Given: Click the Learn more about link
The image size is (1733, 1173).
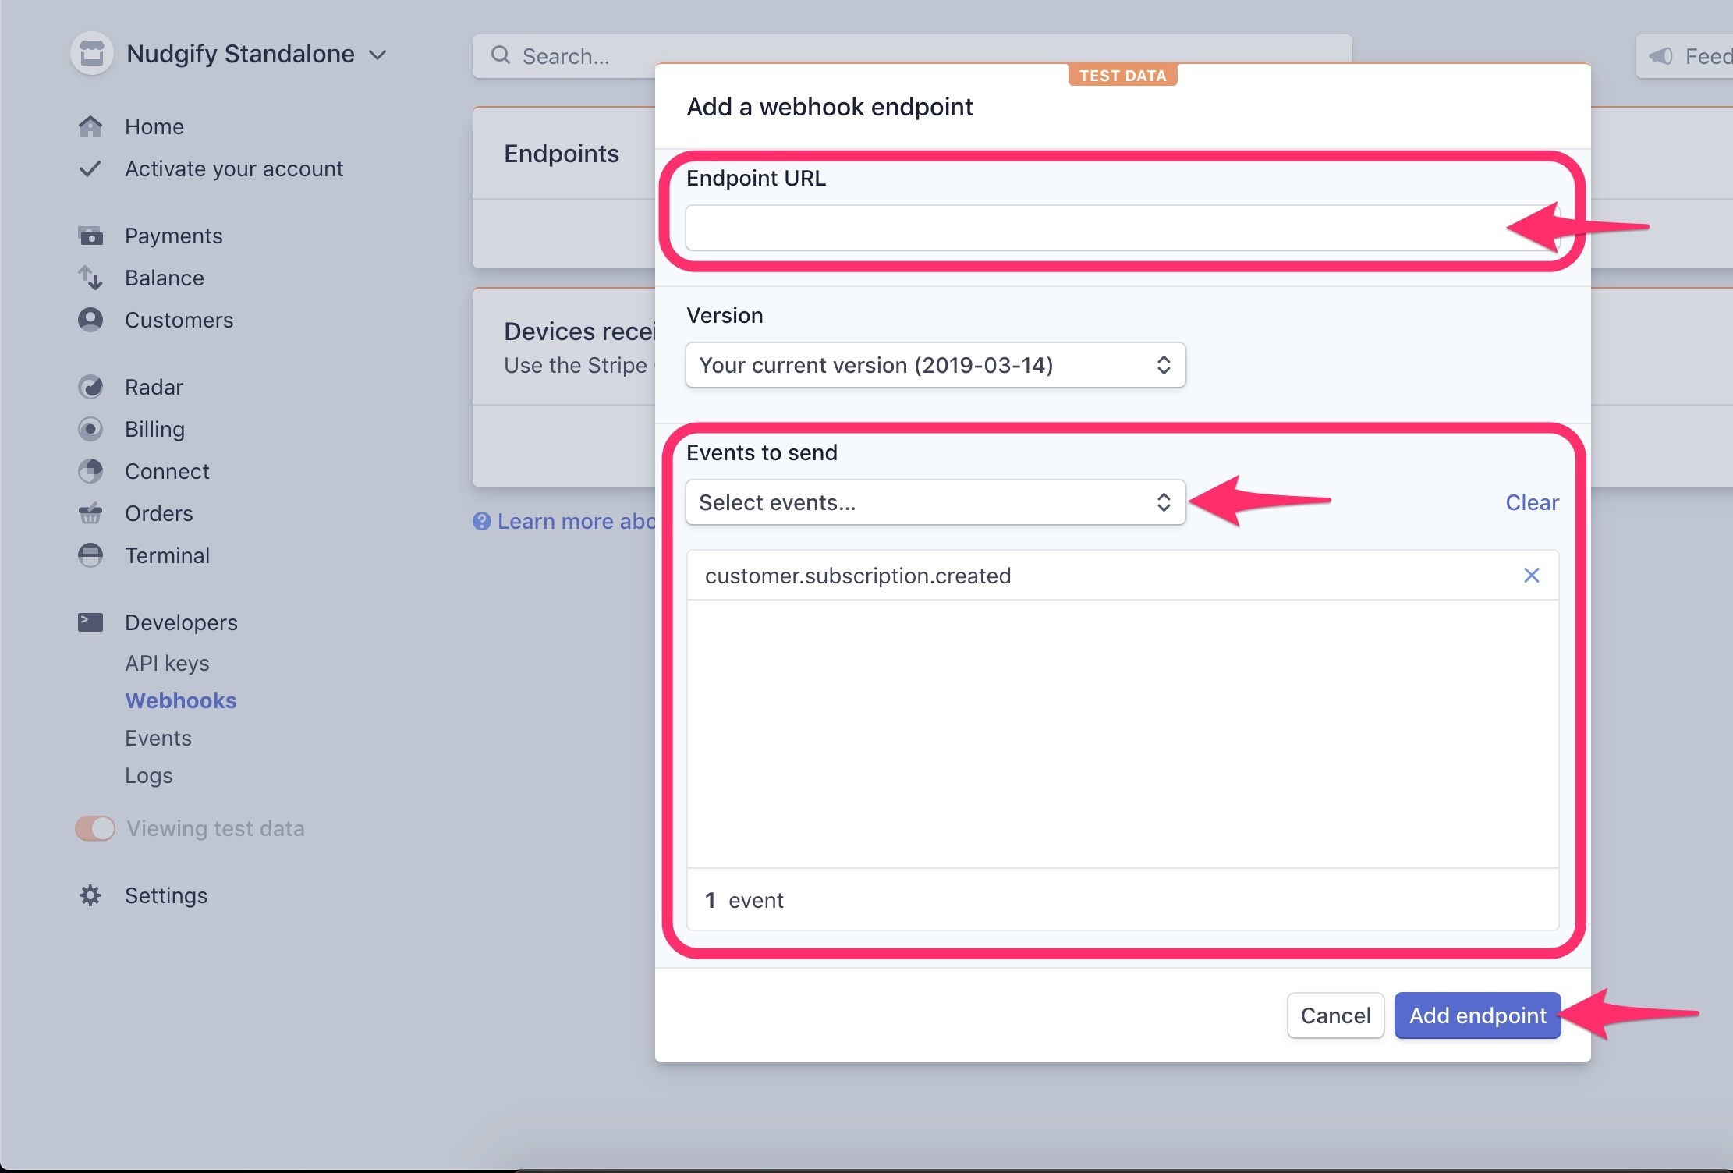Looking at the screenshot, I should coord(576,521).
